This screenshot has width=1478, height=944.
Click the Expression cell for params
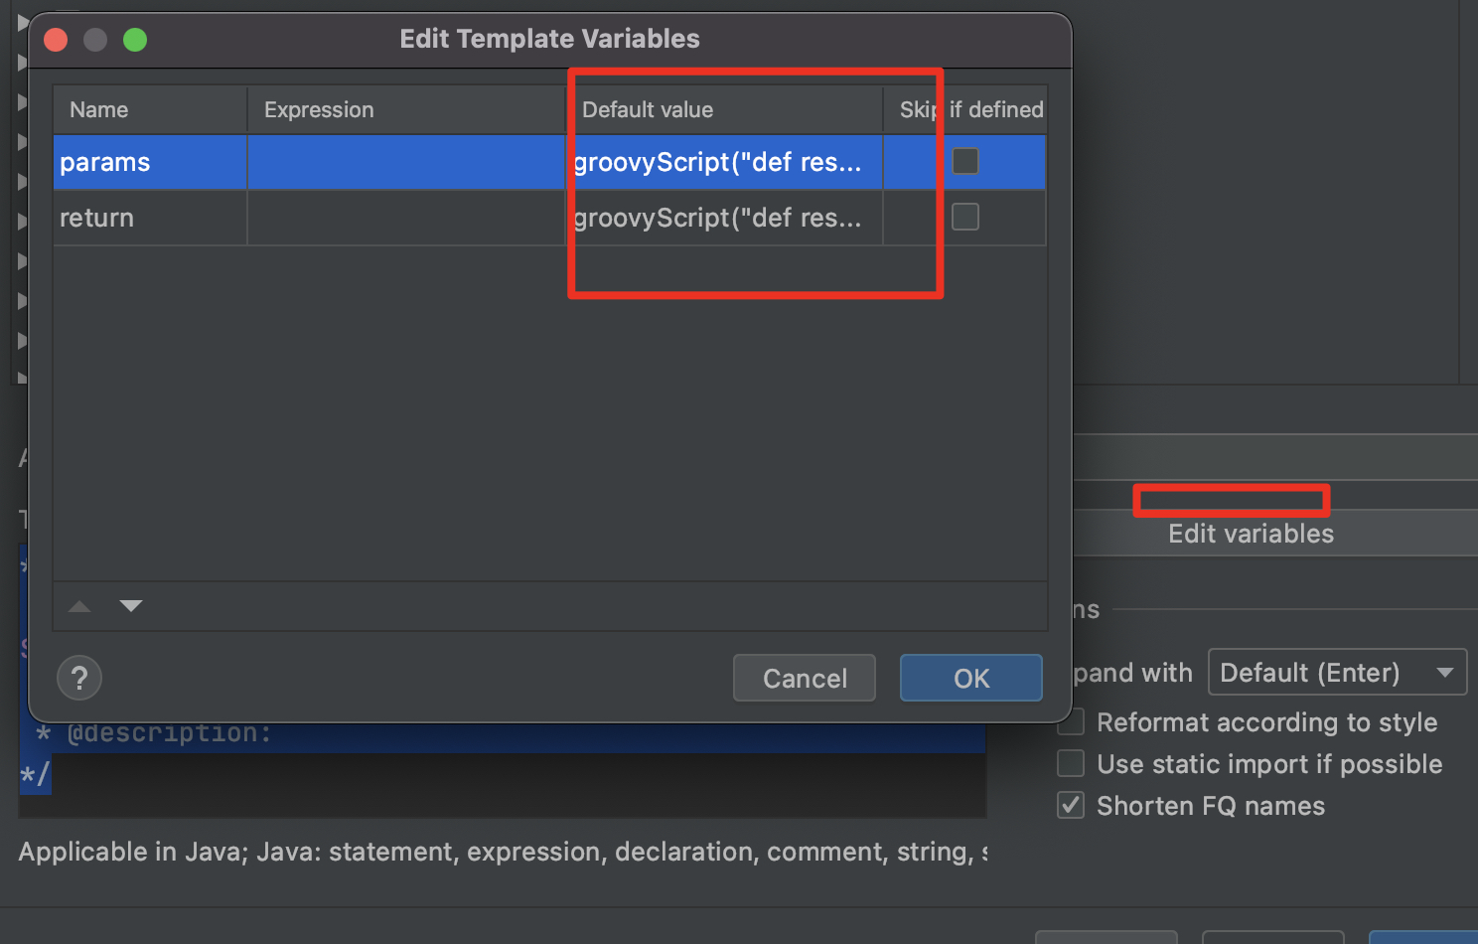click(x=405, y=162)
